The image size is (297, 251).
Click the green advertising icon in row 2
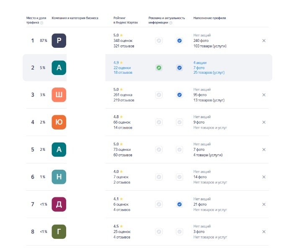pyautogui.click(x=159, y=67)
